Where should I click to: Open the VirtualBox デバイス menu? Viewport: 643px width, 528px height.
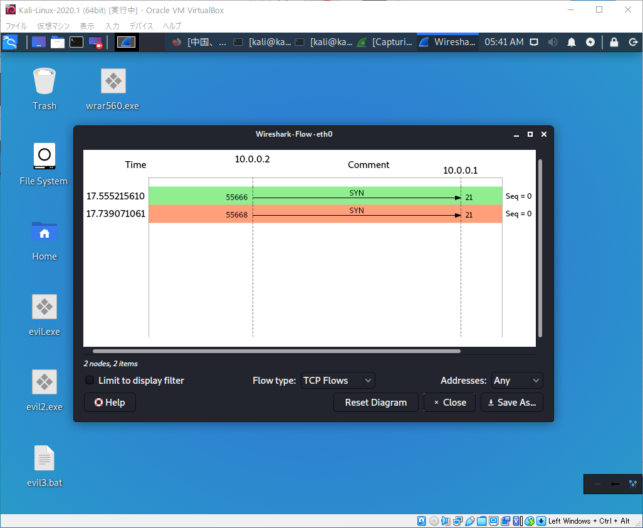point(141,26)
